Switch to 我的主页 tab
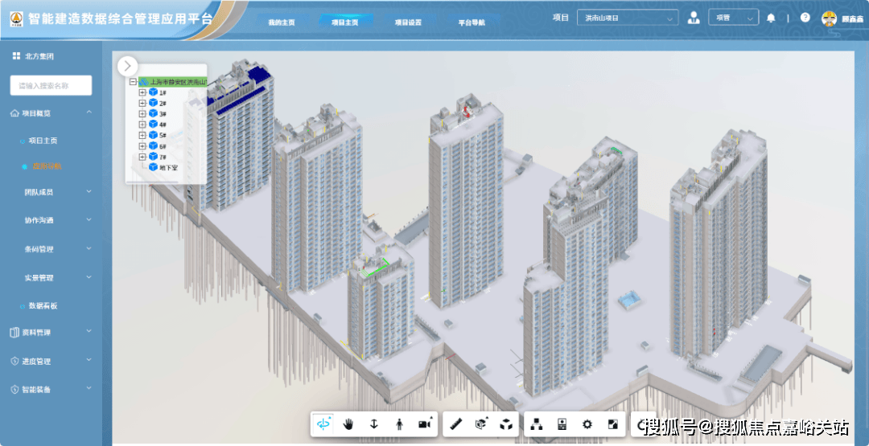The image size is (869, 446). coord(282,22)
